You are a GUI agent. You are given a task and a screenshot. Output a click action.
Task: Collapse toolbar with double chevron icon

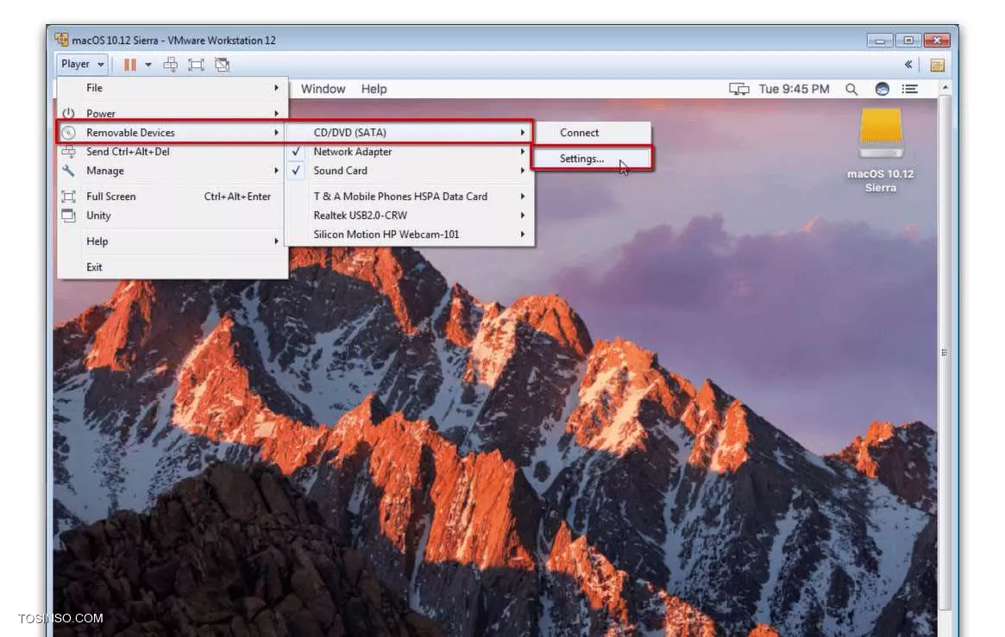point(908,64)
